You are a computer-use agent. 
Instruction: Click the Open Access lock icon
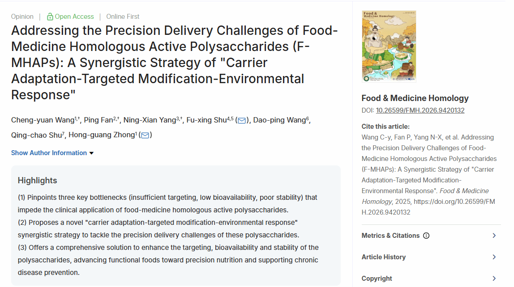pos(50,17)
